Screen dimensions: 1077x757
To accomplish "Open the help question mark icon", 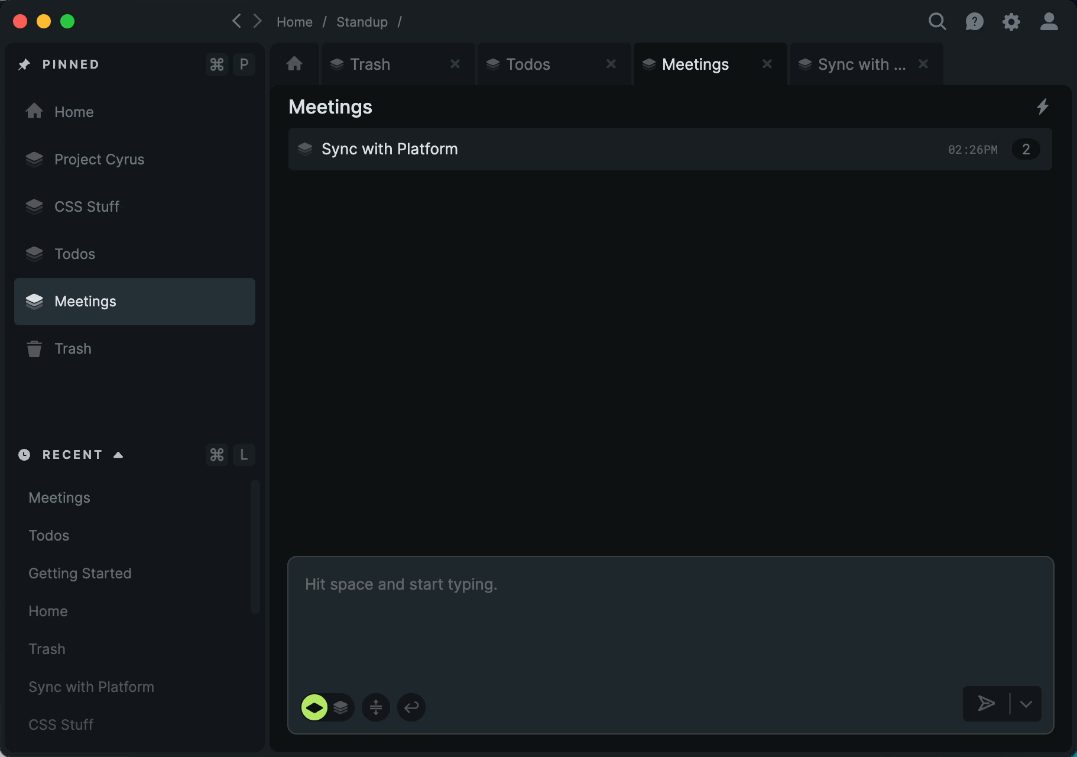I will [x=974, y=22].
